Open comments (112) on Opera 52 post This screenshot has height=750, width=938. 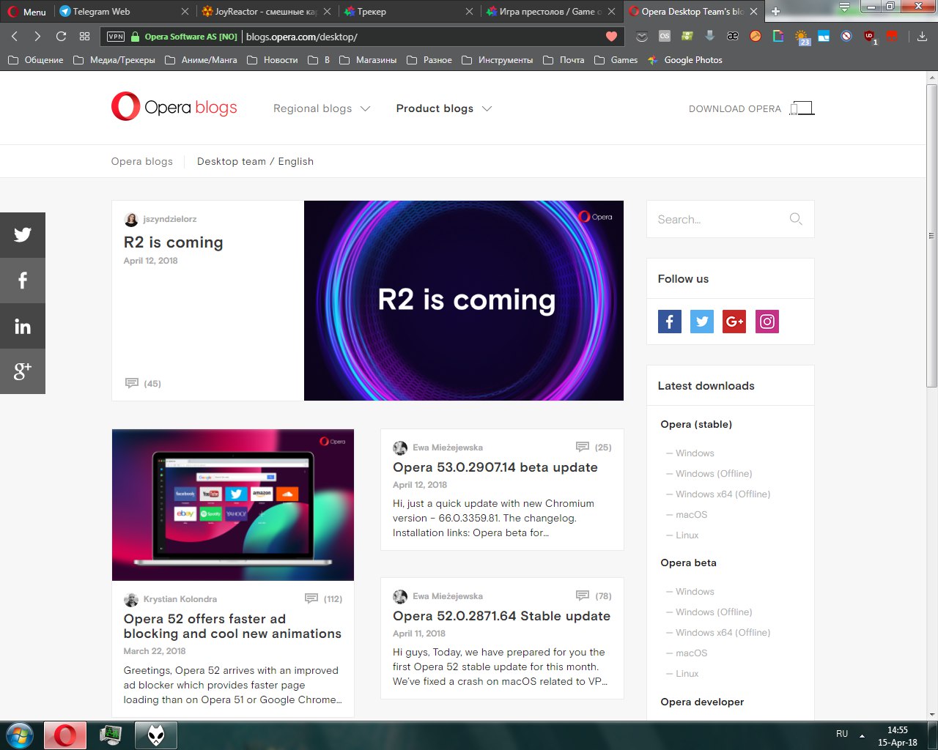[323, 598]
